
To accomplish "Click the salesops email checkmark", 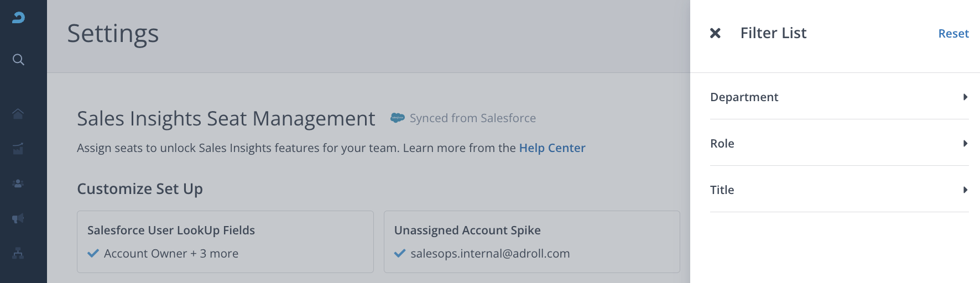I will (x=400, y=254).
